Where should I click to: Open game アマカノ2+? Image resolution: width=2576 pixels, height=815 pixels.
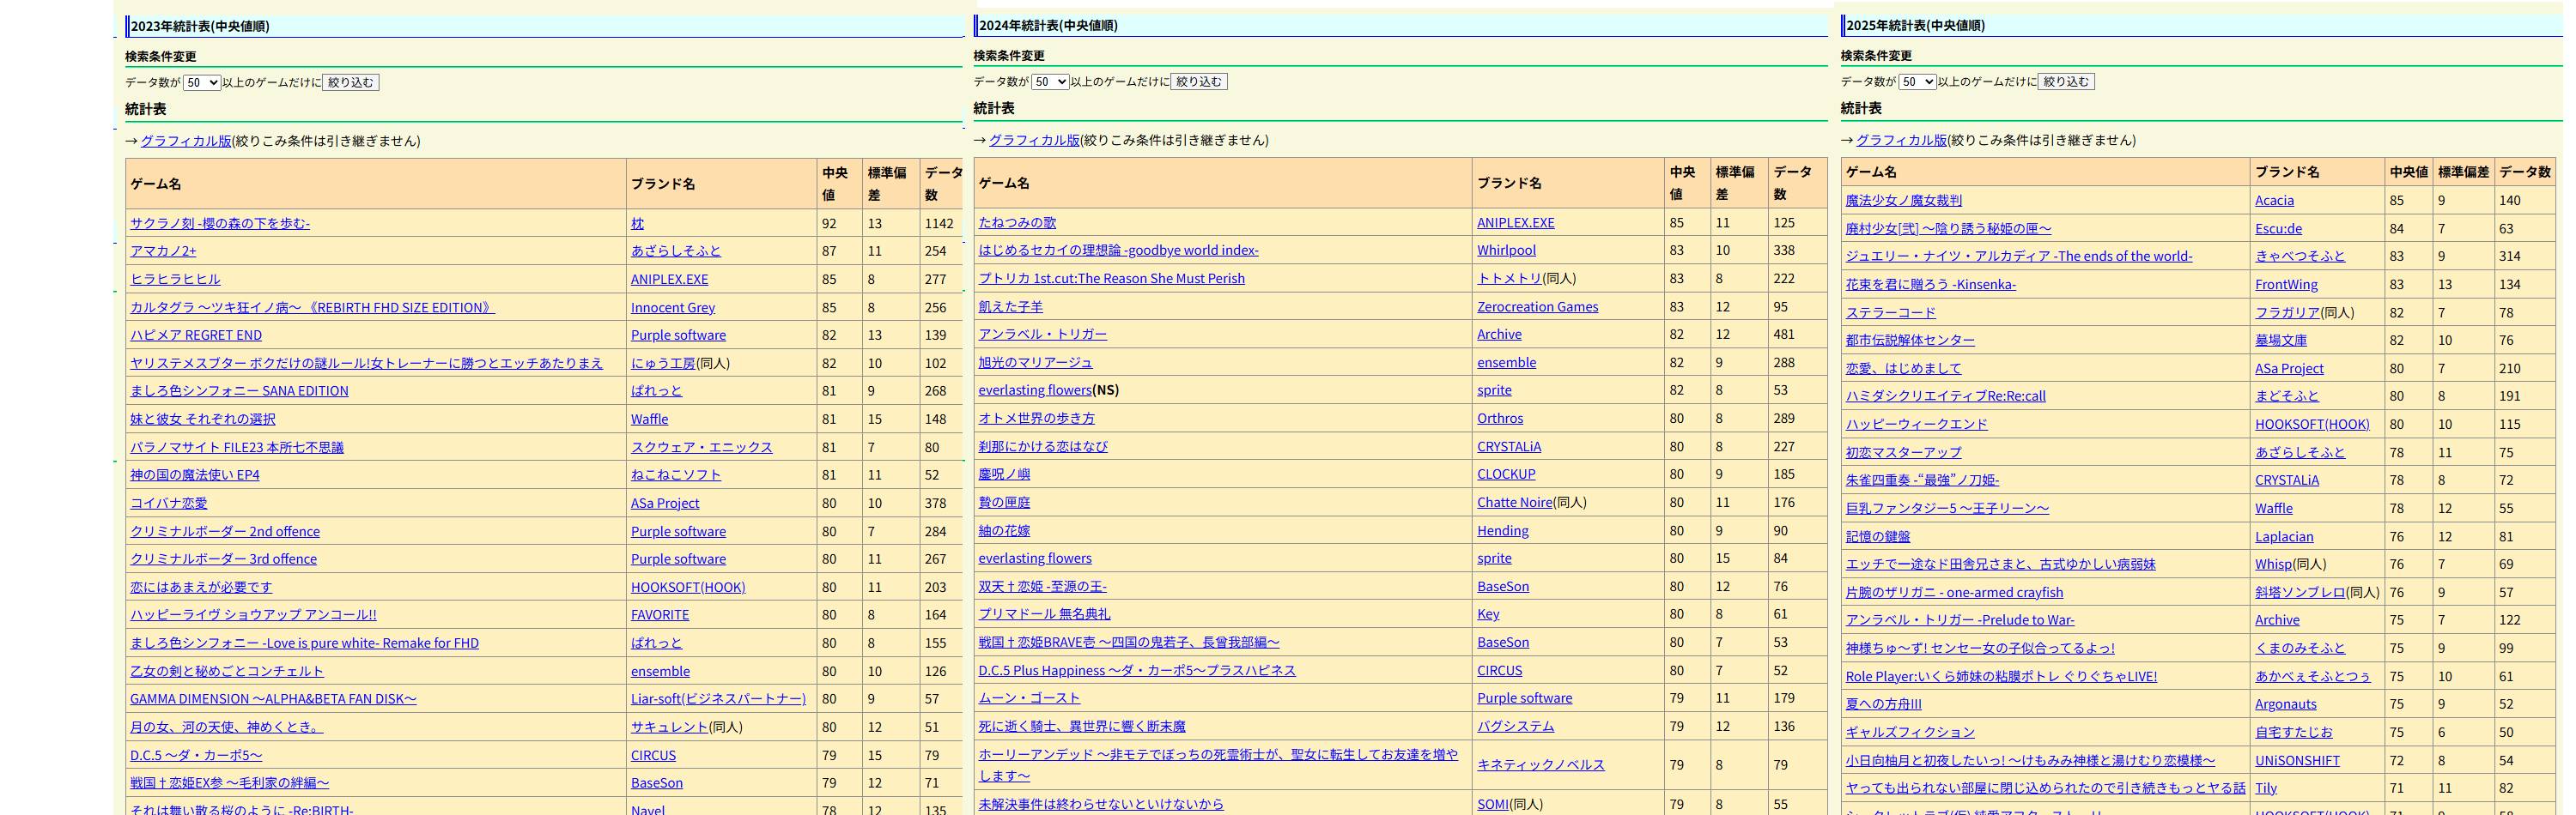(x=163, y=251)
